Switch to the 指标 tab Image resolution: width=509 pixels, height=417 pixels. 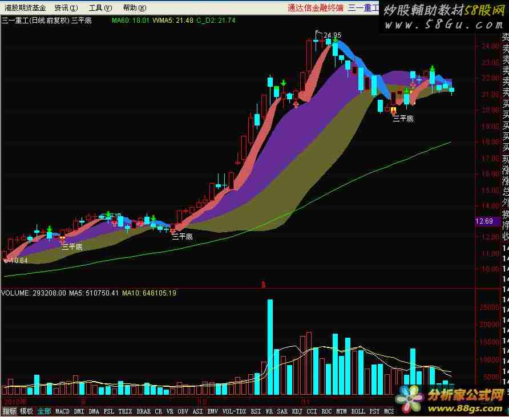pos(10,411)
